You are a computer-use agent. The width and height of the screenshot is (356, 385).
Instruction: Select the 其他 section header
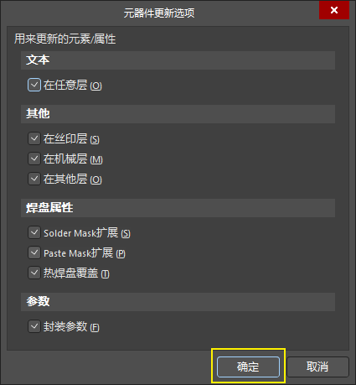[178, 114]
